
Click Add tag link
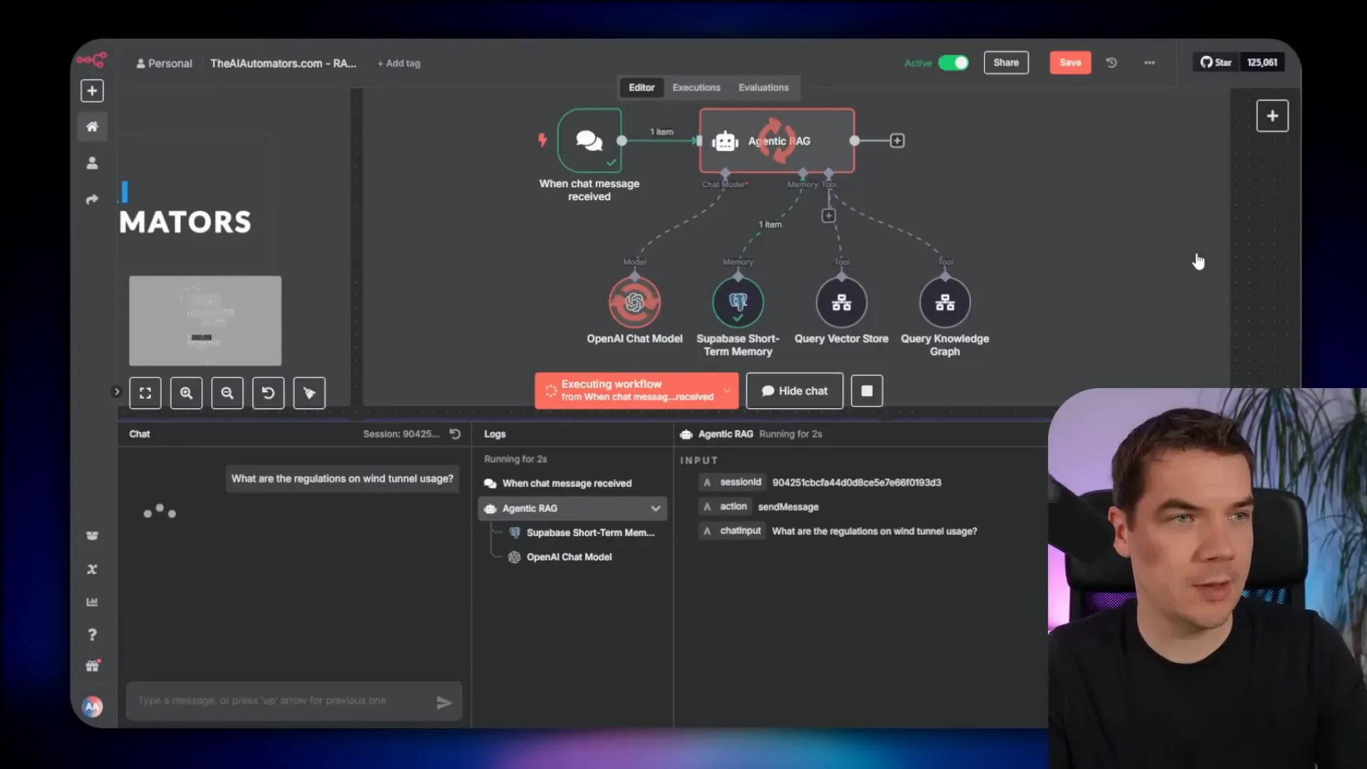pos(399,63)
